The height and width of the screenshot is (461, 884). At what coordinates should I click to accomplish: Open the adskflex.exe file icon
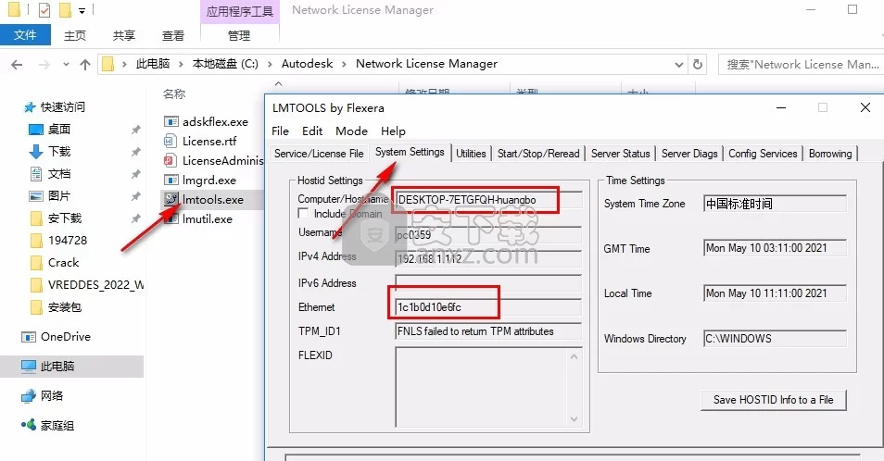170,121
